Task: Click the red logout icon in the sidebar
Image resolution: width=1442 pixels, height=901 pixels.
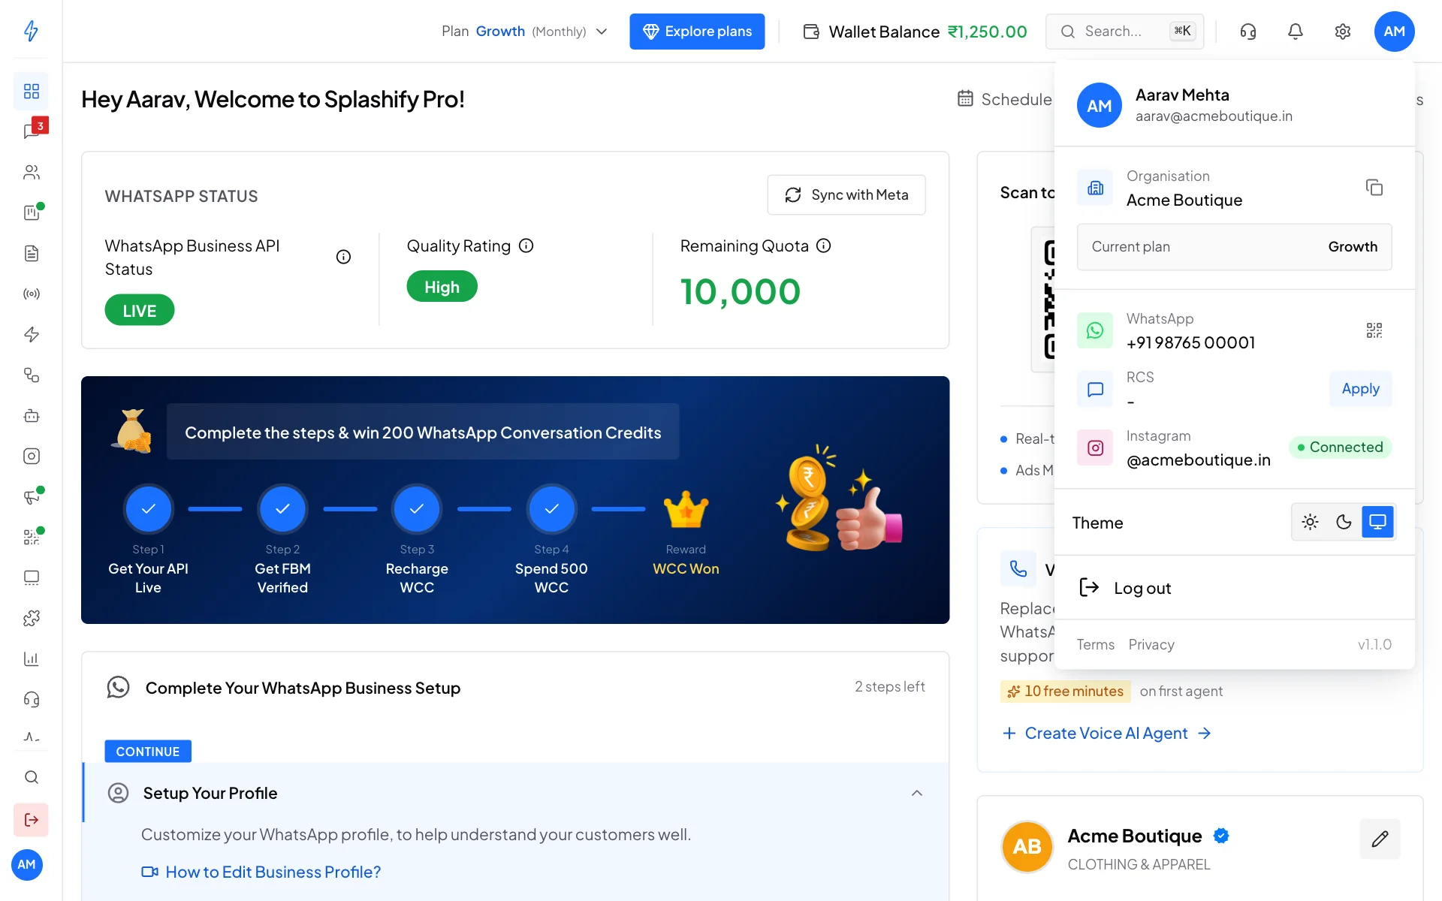Action: pos(31,819)
